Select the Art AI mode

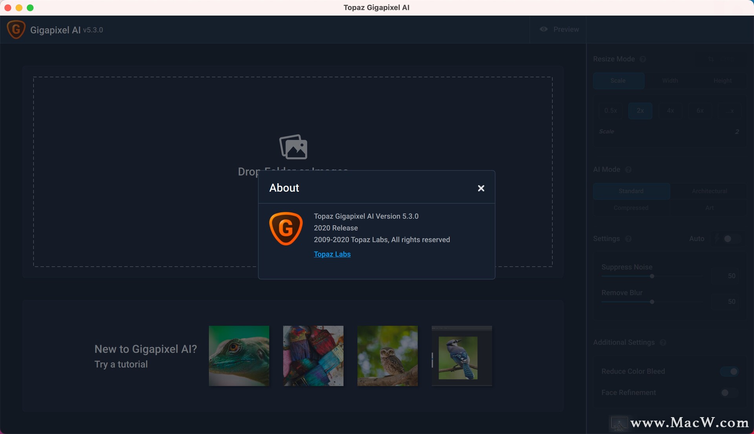[x=709, y=208]
